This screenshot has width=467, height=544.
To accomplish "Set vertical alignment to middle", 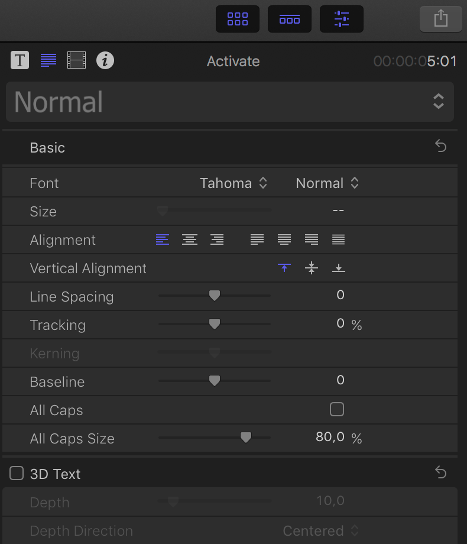I will click(312, 268).
